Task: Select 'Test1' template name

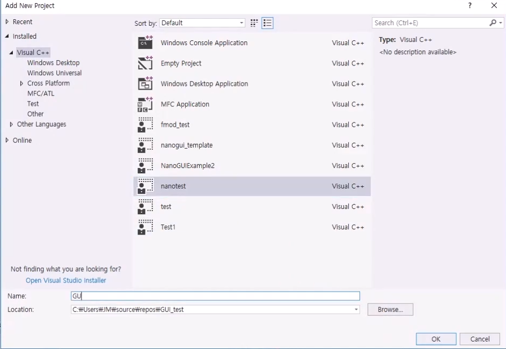Action: pos(168,227)
